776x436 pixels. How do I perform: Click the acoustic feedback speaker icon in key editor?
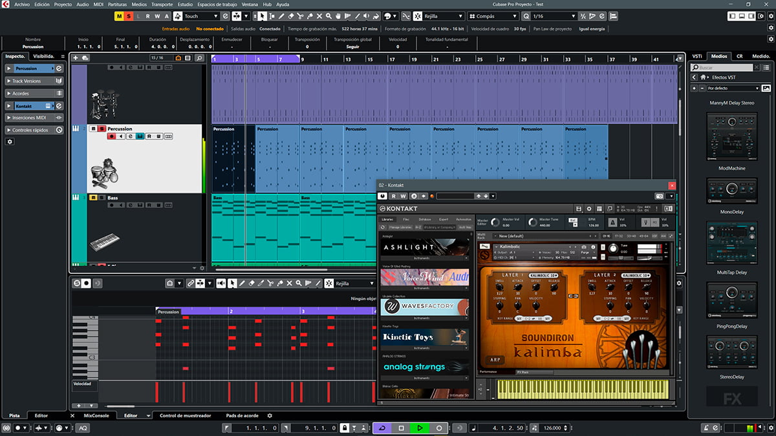(x=222, y=283)
